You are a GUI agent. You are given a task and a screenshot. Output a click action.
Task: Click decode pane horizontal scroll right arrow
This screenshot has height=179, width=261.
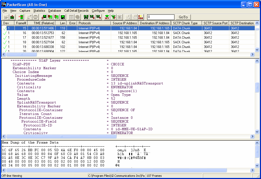(252, 136)
